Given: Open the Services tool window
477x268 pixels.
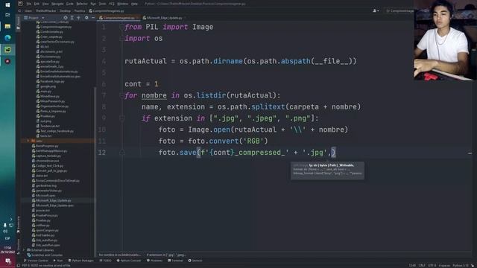Looking at the screenshot, I should pyautogui.click(x=195, y=261).
